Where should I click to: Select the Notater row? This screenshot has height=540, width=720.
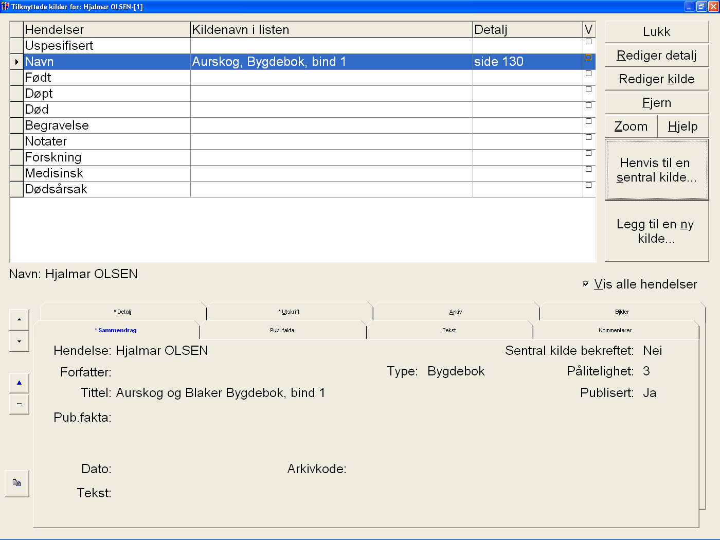click(303, 141)
